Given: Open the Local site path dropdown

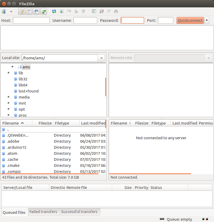Looking at the screenshot, I should click(101, 58).
